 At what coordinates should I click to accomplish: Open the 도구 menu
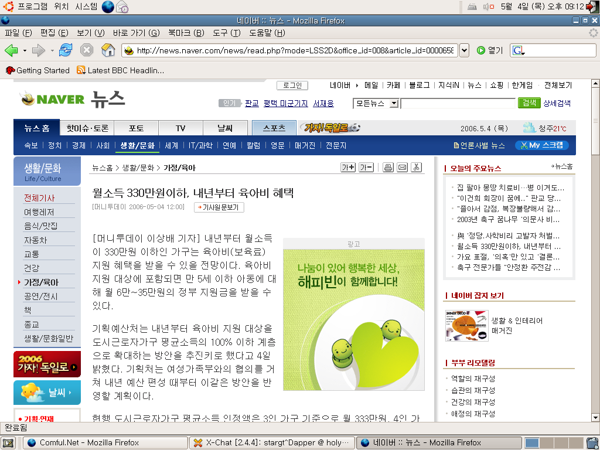tap(227, 33)
